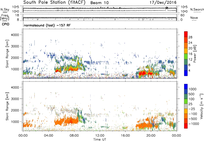
Task: Click velocity colorbar value 1000
Action: pos(192,89)
